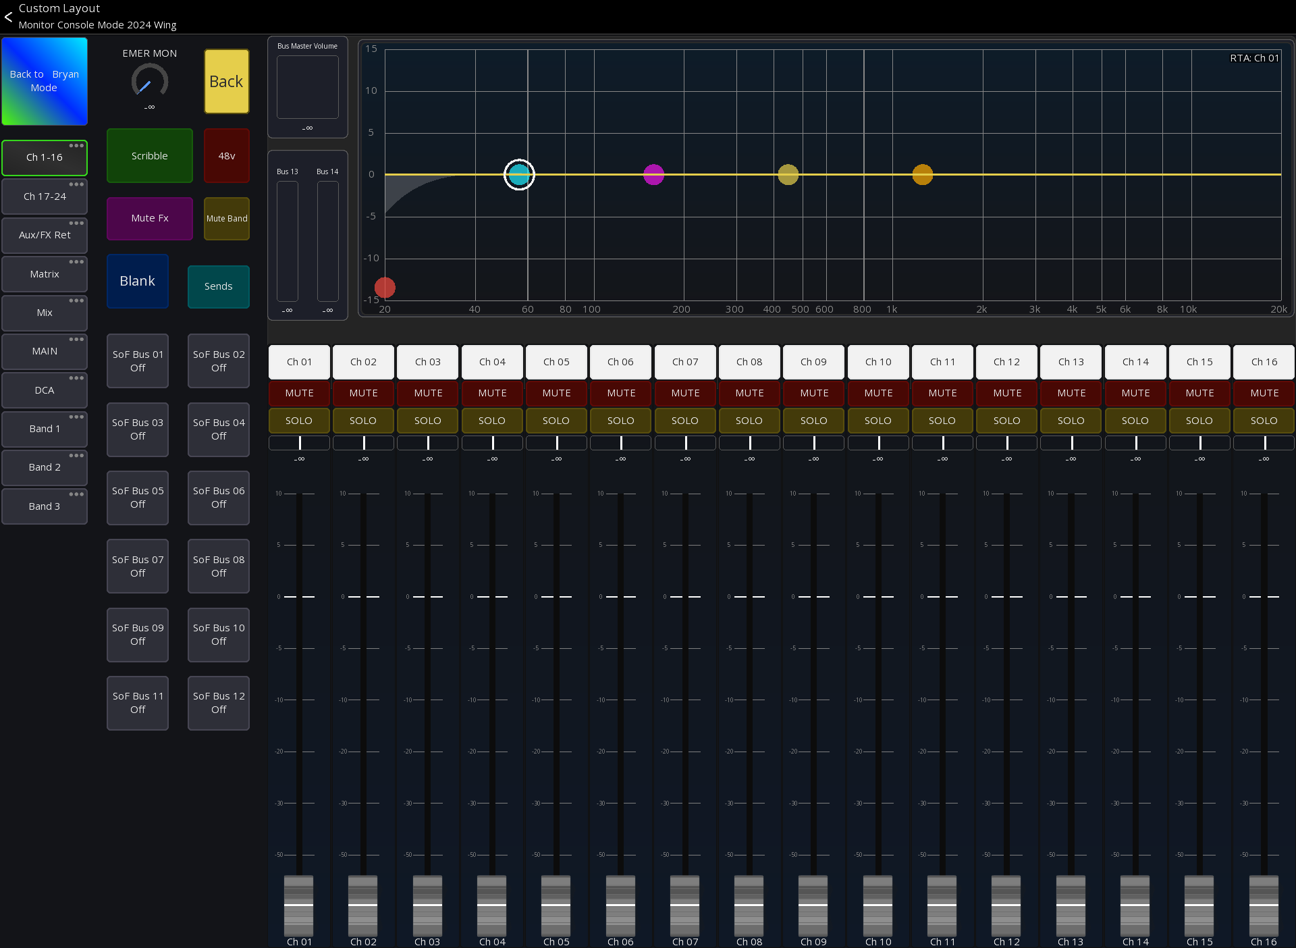This screenshot has width=1296, height=948.
Task: Open the three-dot menu on Ch 17-24
Action: 77,184
